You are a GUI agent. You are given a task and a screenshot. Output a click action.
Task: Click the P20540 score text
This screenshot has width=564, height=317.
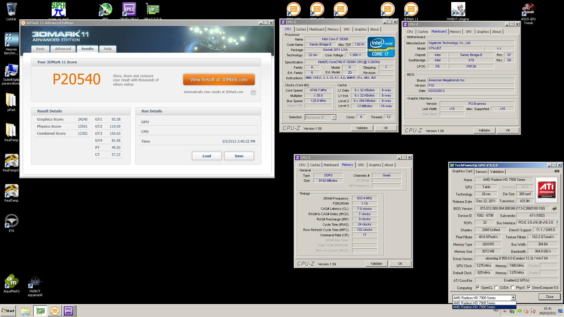77,79
